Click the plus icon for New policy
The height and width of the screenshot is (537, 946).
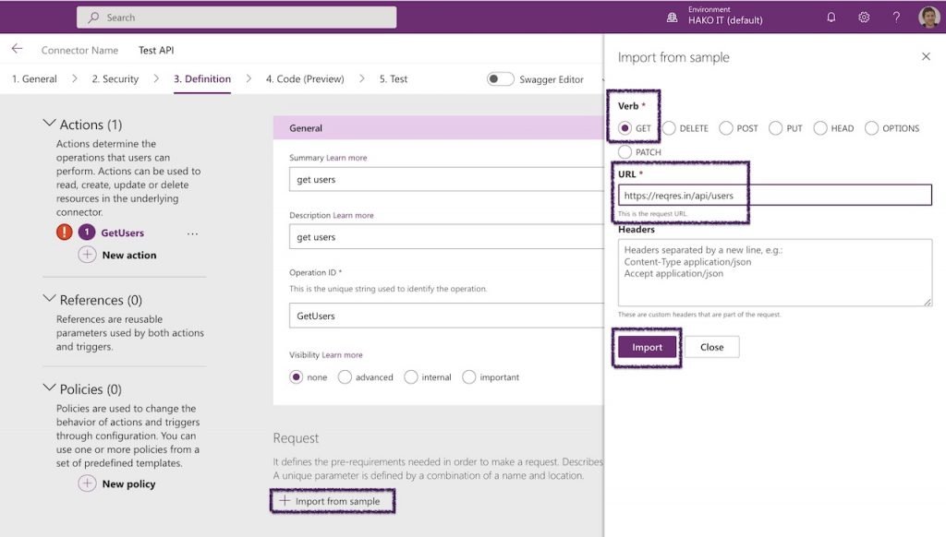(x=88, y=483)
